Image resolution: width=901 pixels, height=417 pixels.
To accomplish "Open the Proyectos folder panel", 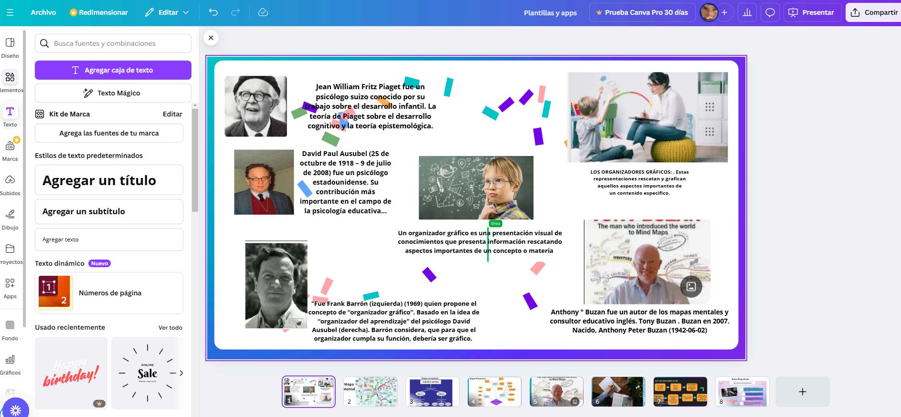I will point(10,254).
